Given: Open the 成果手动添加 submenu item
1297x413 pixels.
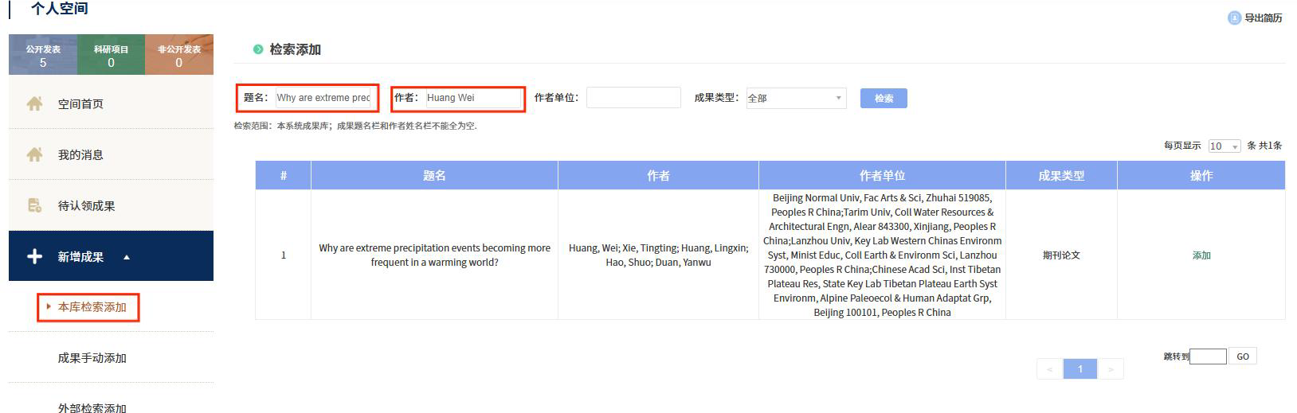Looking at the screenshot, I should point(92,358).
